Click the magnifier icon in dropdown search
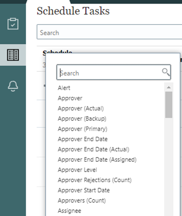Screen dimensions: 182x216 (x=166, y=72)
